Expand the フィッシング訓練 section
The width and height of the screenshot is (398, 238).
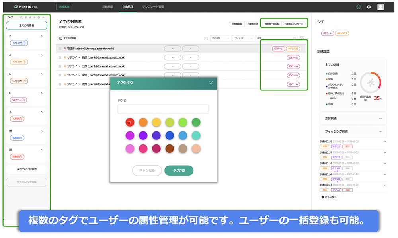[x=353, y=131]
